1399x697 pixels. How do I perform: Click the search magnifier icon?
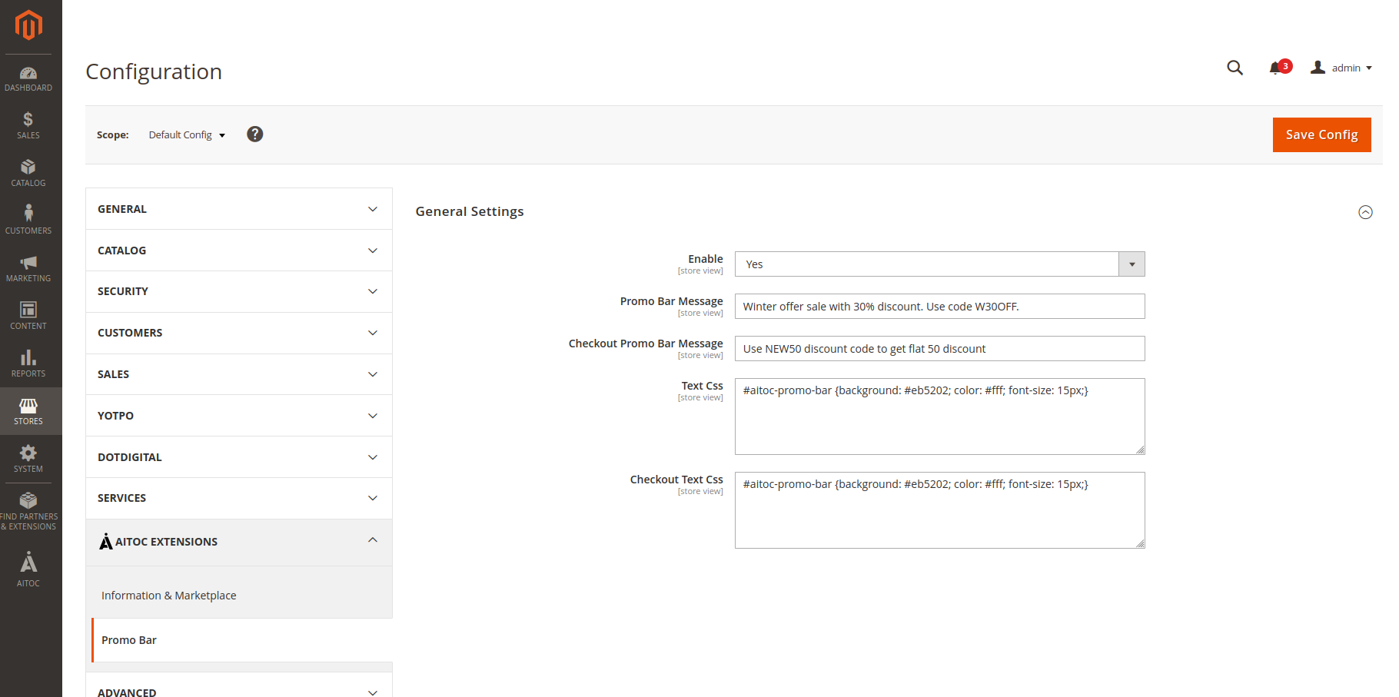tap(1235, 68)
